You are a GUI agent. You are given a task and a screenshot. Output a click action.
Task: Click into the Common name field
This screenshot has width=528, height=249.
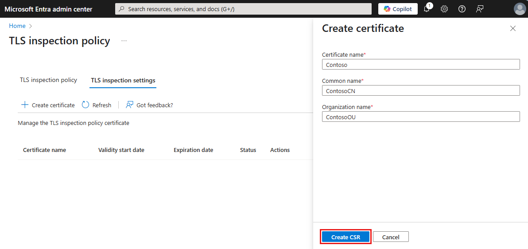pos(420,91)
